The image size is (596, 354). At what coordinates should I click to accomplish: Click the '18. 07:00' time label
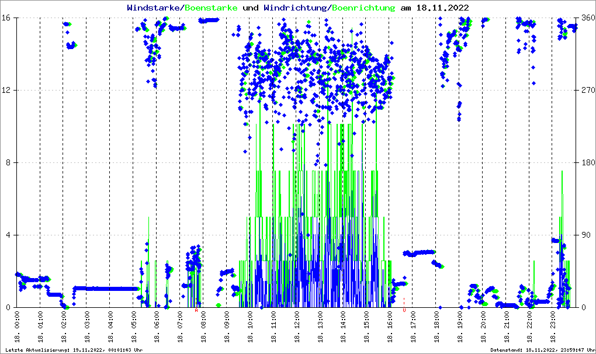180,327
